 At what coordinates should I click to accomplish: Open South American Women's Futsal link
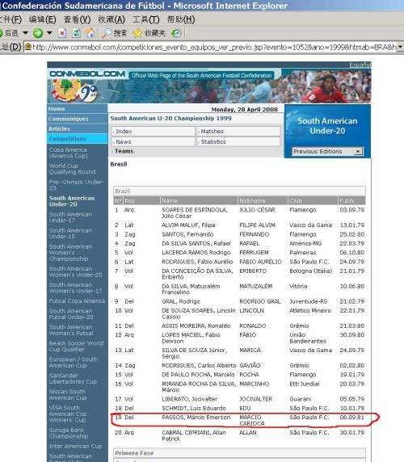click(x=71, y=330)
